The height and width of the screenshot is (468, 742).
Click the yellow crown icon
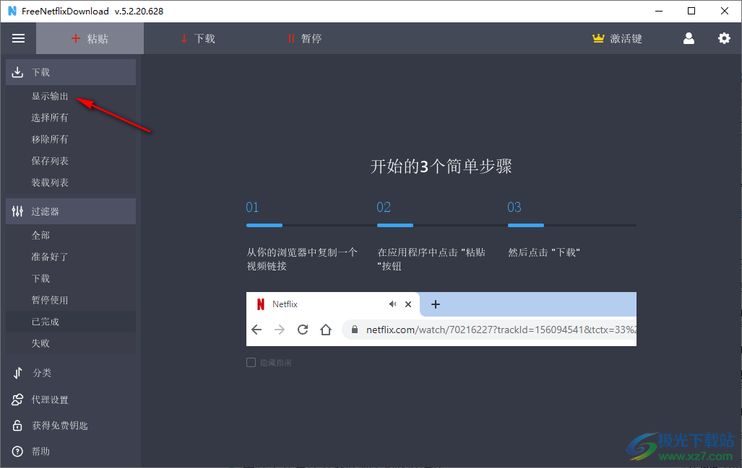598,38
